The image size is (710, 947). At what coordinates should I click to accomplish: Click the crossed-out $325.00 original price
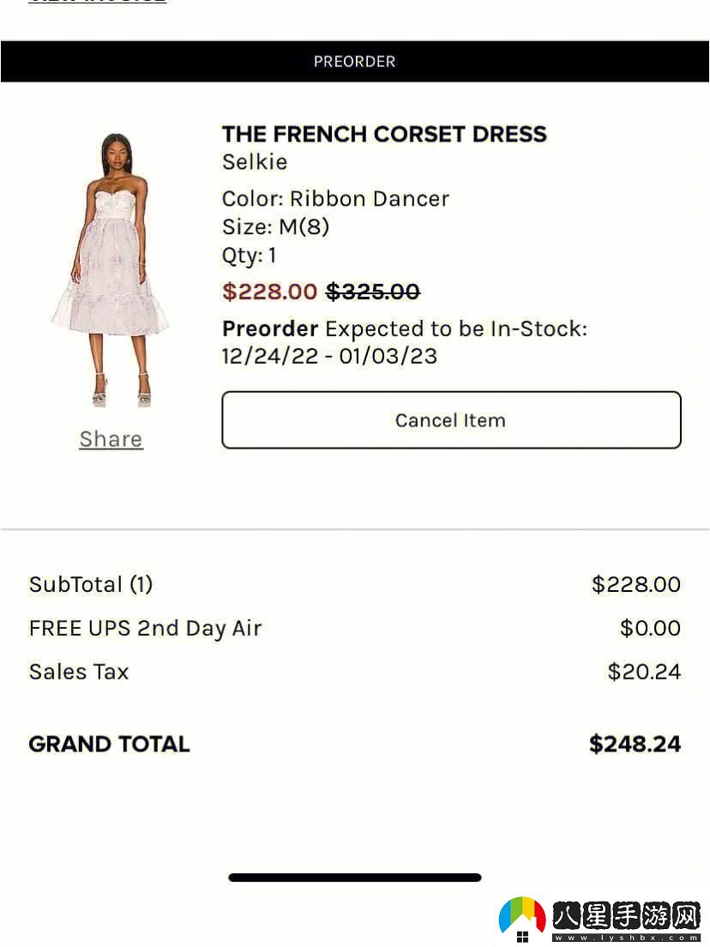coord(373,292)
